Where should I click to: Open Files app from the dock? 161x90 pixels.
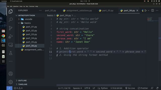[x=3, y=31]
